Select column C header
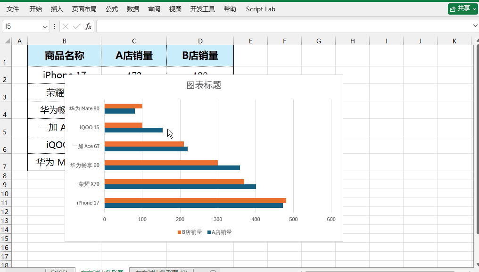This screenshot has height=272, width=479. (134, 41)
